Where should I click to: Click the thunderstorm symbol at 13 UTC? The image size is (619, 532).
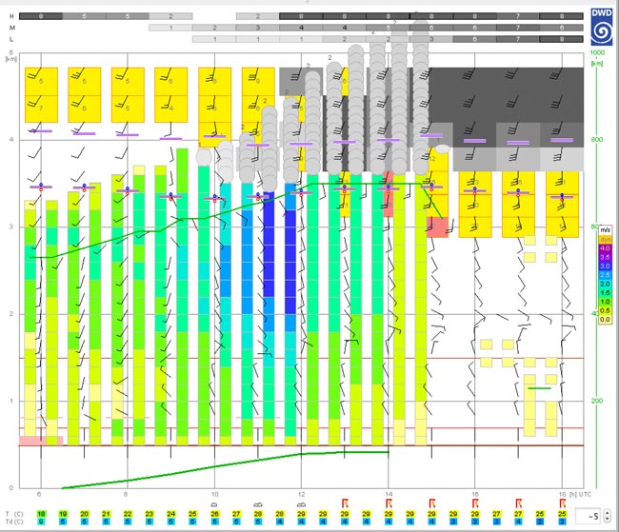click(345, 503)
